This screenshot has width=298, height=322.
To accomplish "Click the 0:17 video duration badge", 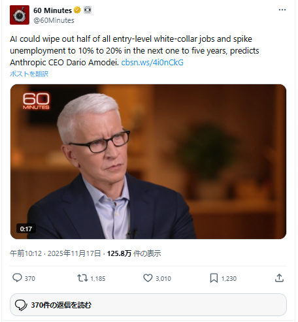I will click(26, 229).
